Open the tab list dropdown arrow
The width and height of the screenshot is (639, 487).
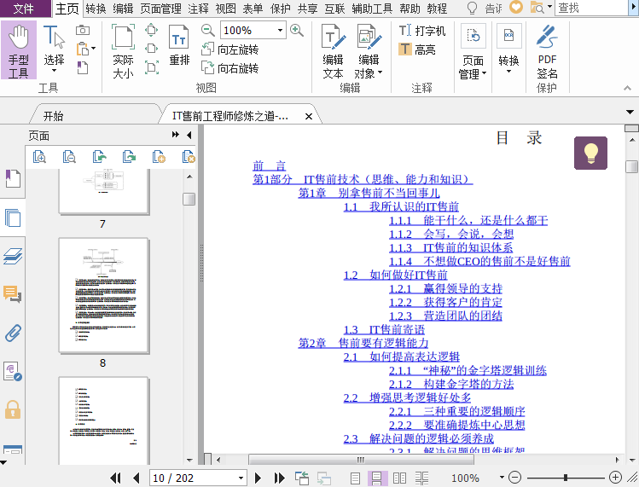[x=630, y=112]
